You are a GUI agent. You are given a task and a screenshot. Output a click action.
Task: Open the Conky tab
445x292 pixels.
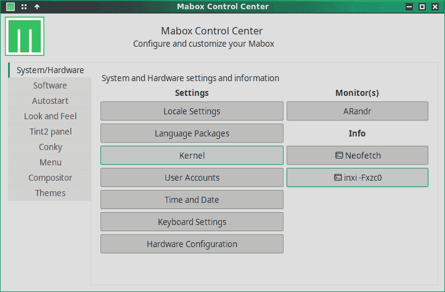(x=50, y=147)
